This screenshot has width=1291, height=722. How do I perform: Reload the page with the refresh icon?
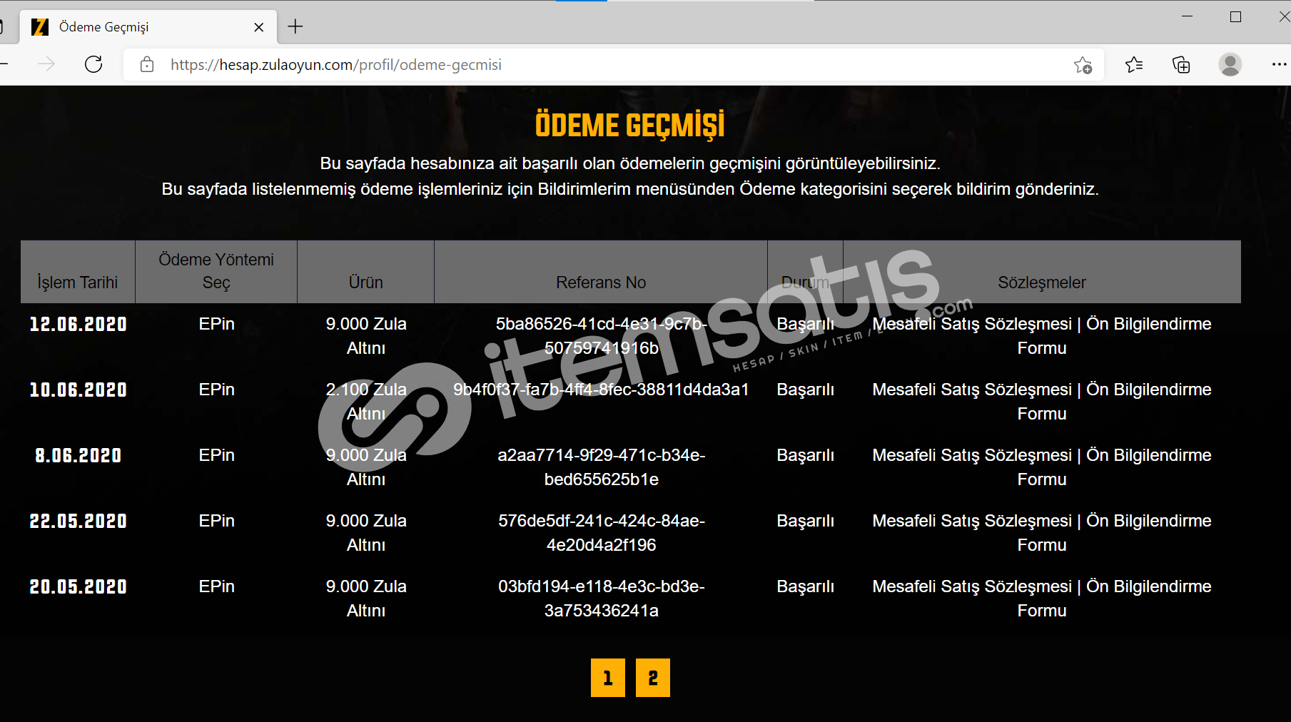[x=93, y=64]
